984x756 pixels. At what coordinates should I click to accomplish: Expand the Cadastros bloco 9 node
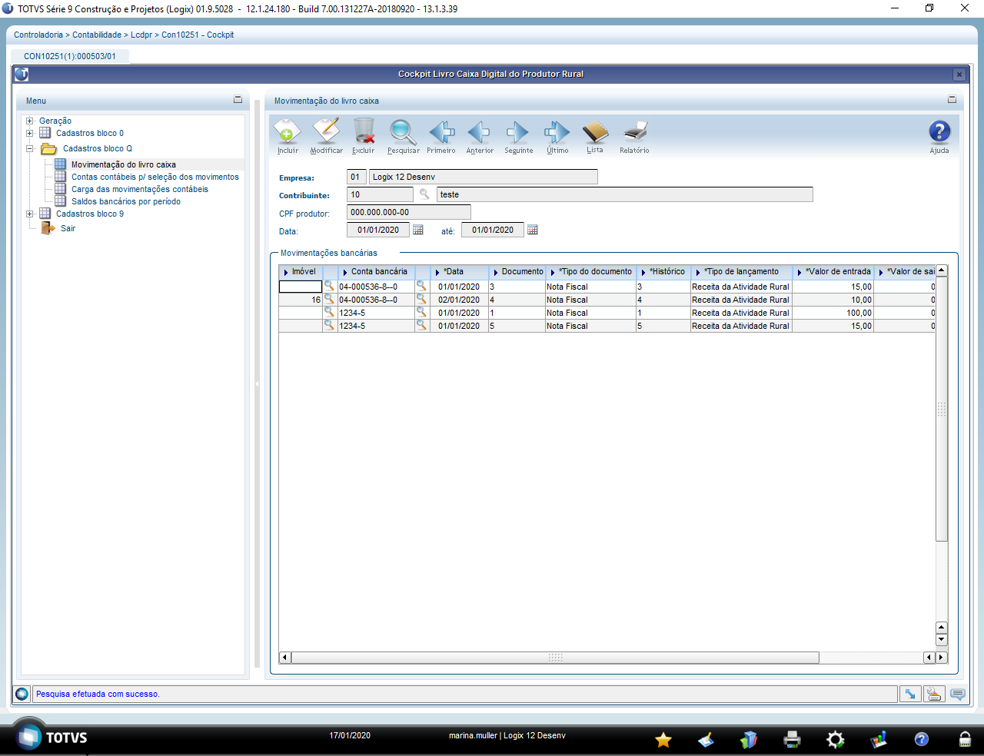pos(29,214)
